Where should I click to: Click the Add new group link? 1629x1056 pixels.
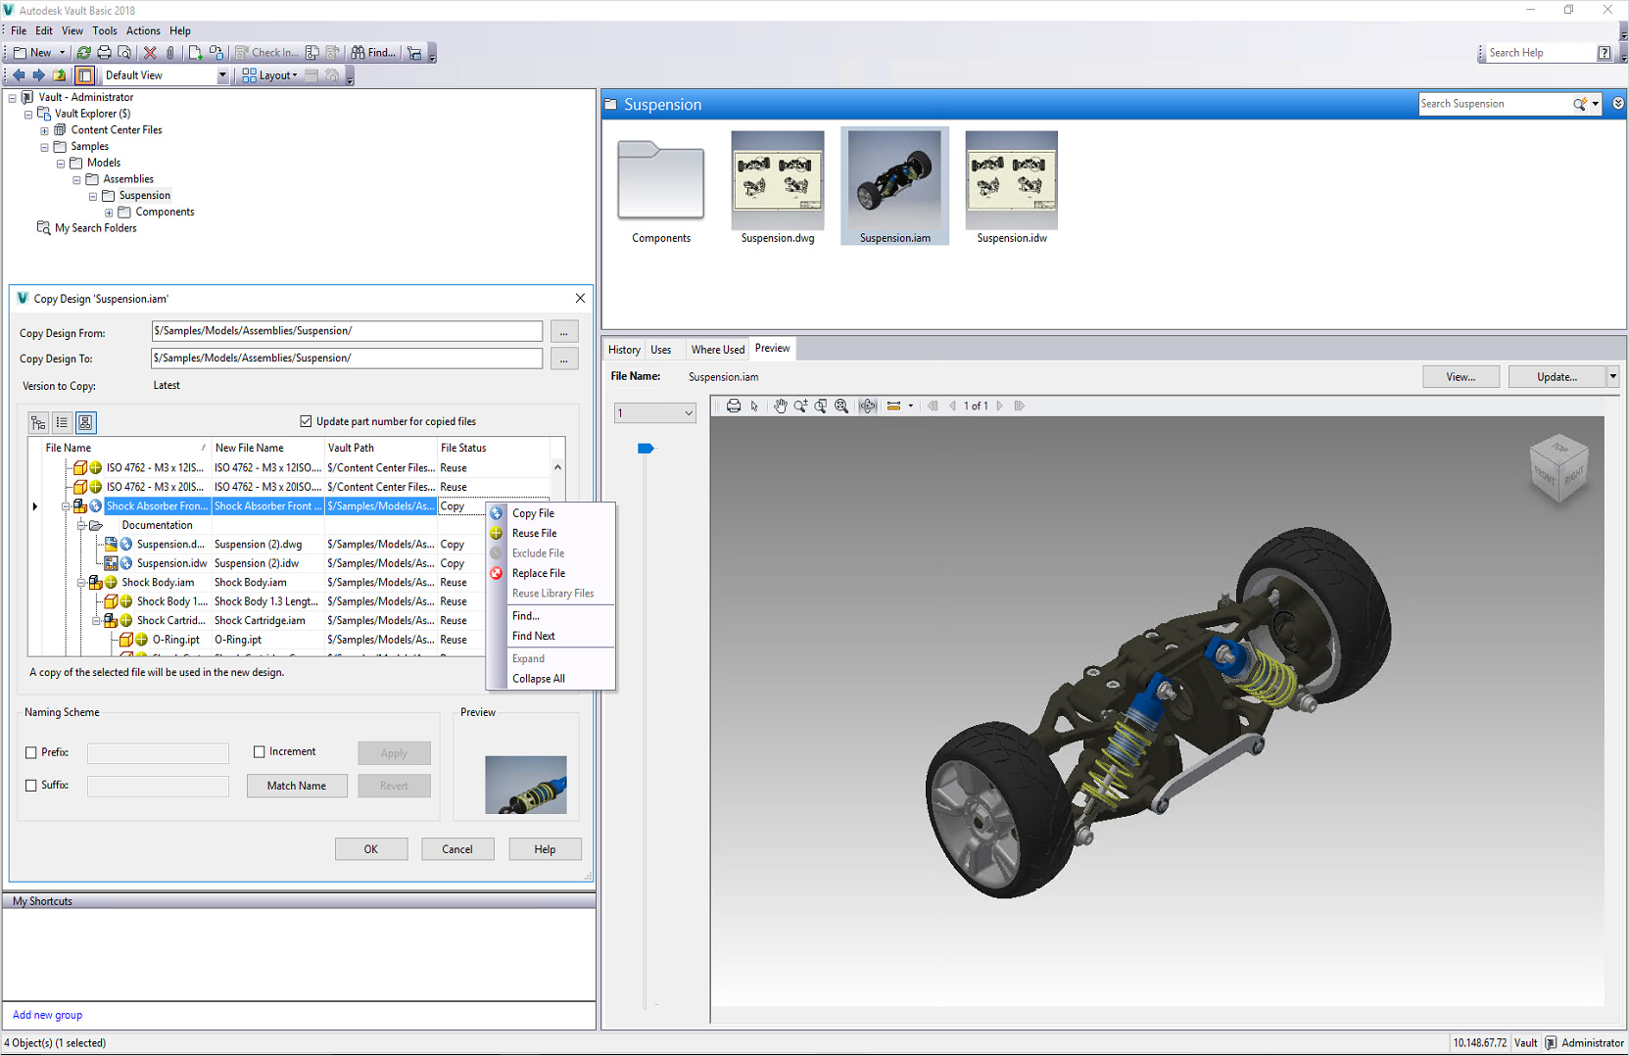pyautogui.click(x=47, y=1015)
